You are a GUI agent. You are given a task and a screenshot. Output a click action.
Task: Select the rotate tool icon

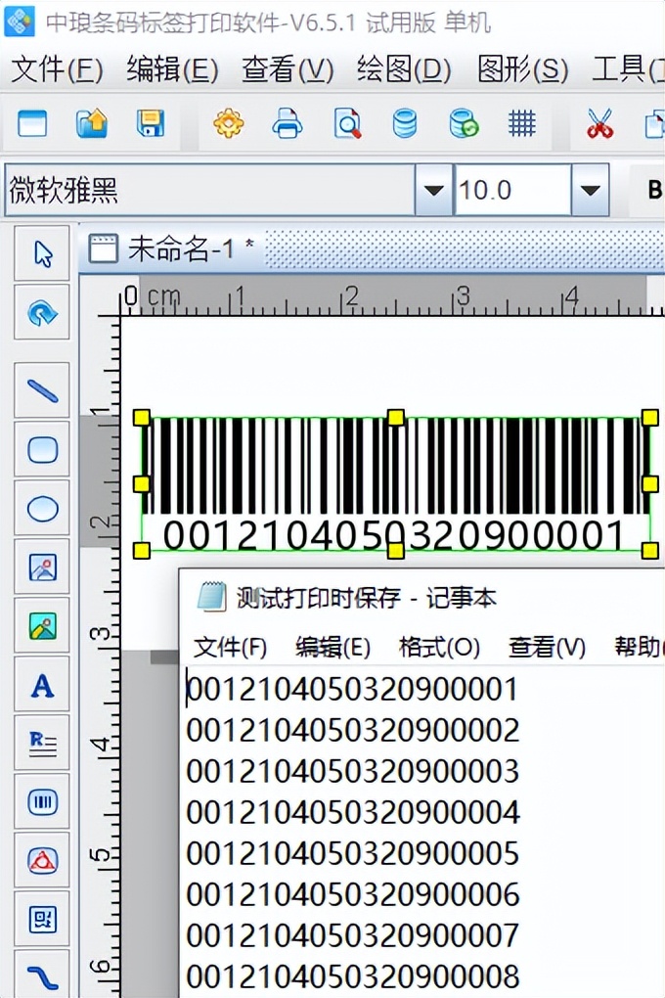tap(42, 312)
